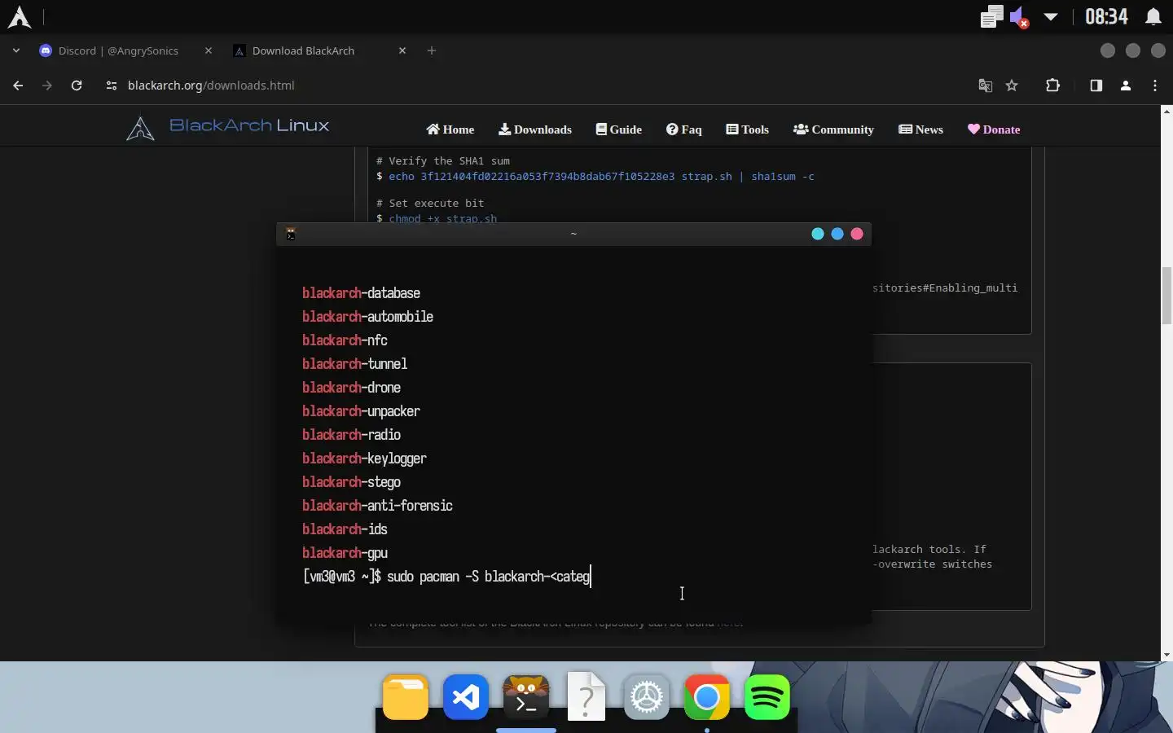Click blackarch-nfc in terminal output
Viewport: 1173px width, 733px height.
[345, 340]
